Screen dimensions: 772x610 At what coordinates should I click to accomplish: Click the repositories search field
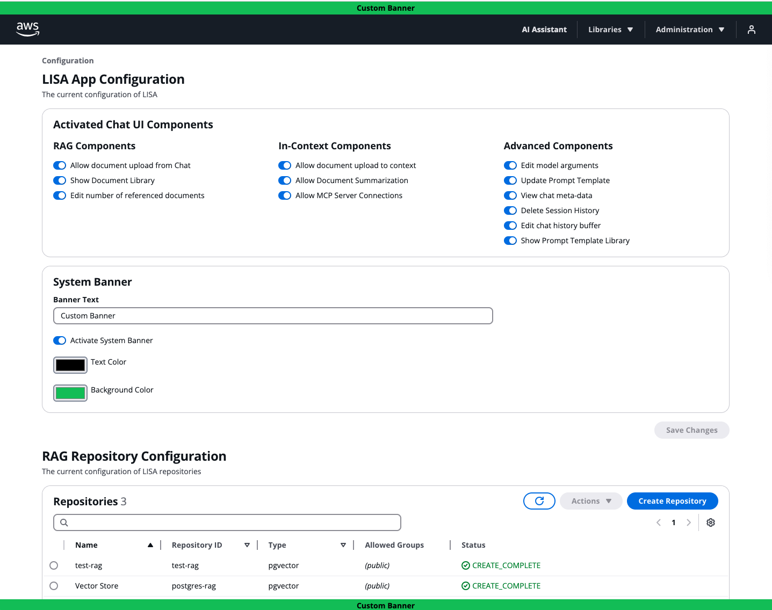pyautogui.click(x=227, y=522)
